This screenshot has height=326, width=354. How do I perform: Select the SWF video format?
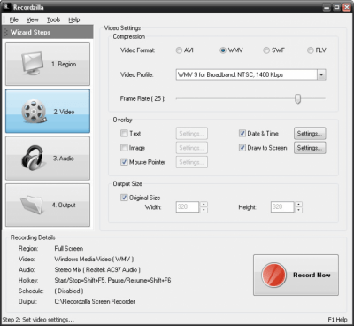(x=266, y=50)
